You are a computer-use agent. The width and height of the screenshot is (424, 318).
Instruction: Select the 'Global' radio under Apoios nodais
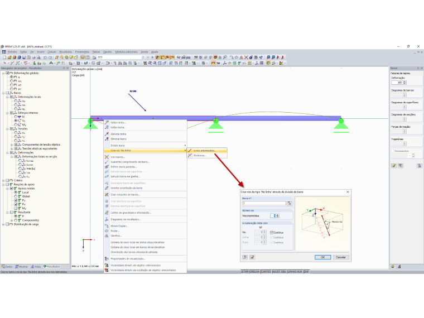16,196
